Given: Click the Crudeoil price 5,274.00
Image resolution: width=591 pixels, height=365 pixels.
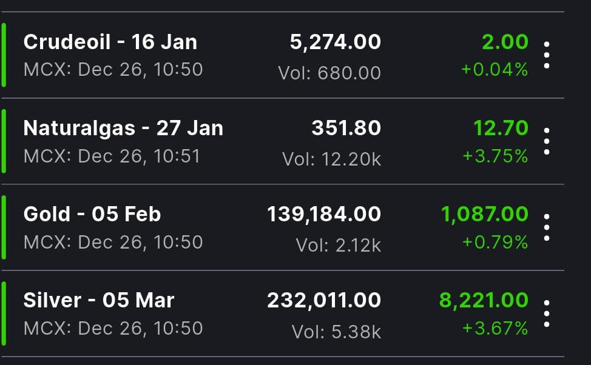Looking at the screenshot, I should (335, 42).
